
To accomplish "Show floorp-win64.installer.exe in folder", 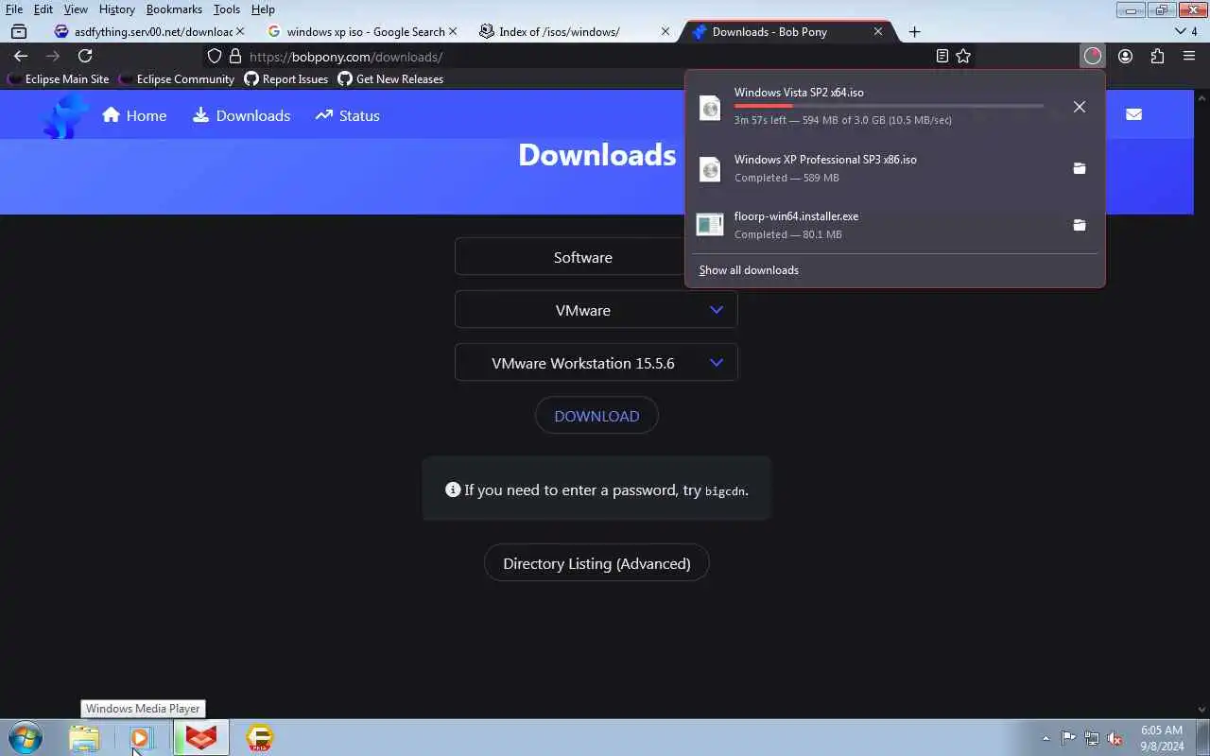I will 1080,225.
